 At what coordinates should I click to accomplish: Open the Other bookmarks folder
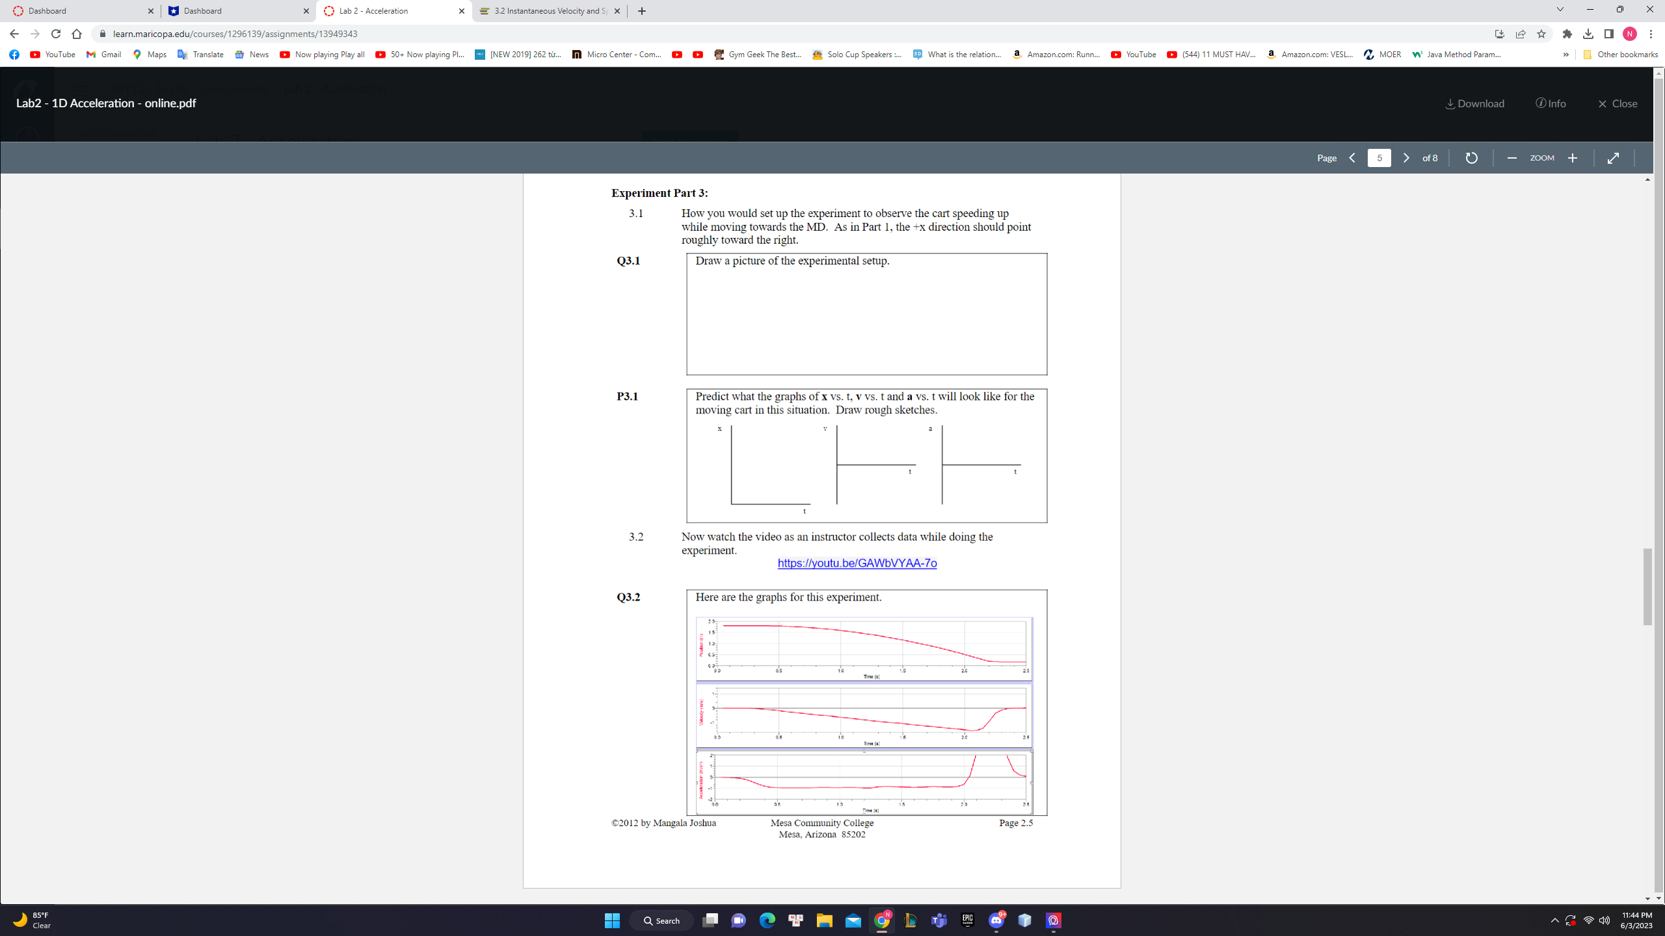pyautogui.click(x=1620, y=55)
